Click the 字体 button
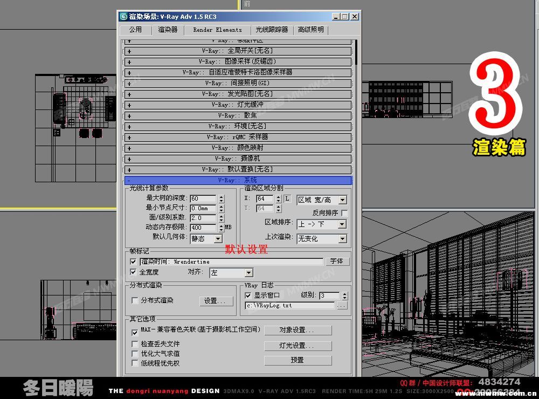The height and width of the screenshot is (399, 539). tap(336, 262)
